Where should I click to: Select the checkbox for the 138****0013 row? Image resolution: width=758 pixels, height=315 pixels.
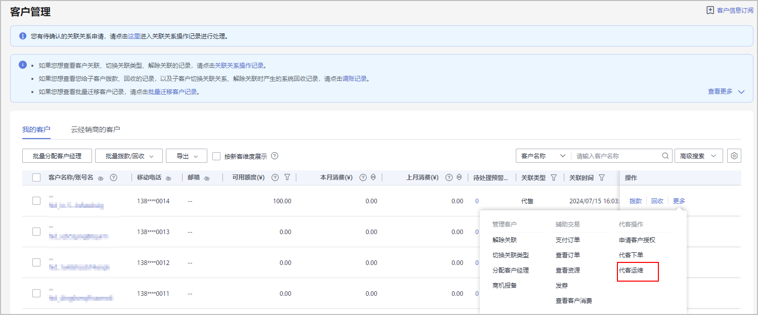[x=36, y=232]
